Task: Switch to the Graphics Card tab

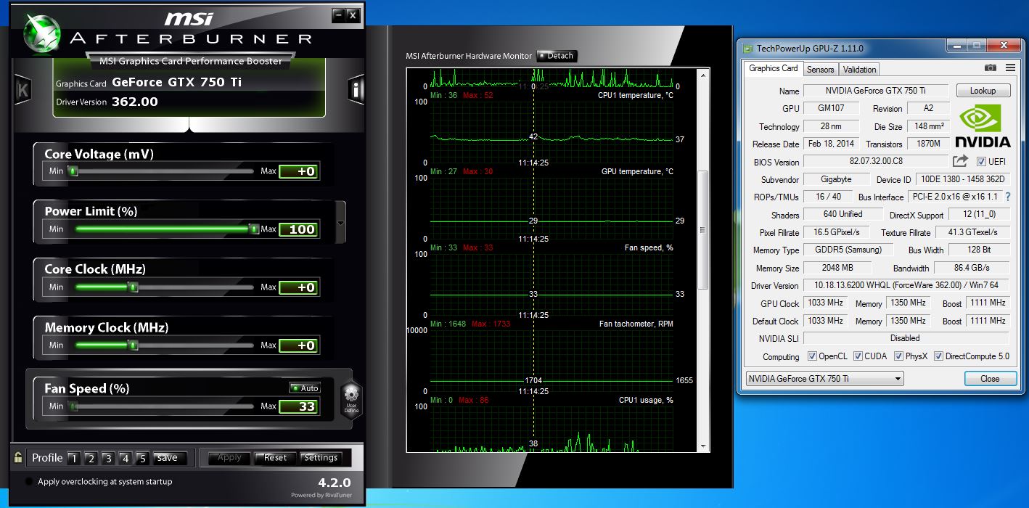Action: click(x=773, y=68)
